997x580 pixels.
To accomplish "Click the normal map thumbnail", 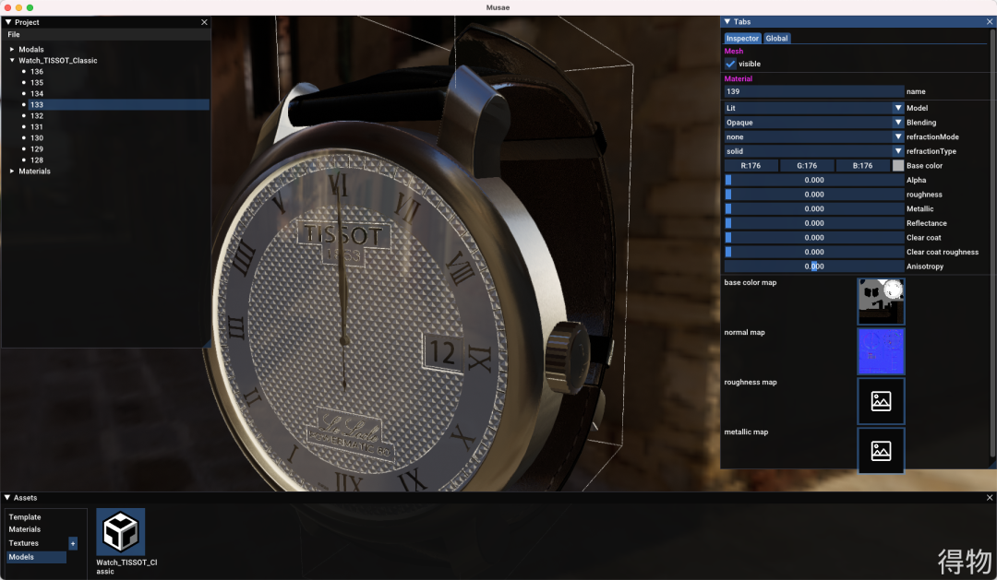I will [881, 351].
